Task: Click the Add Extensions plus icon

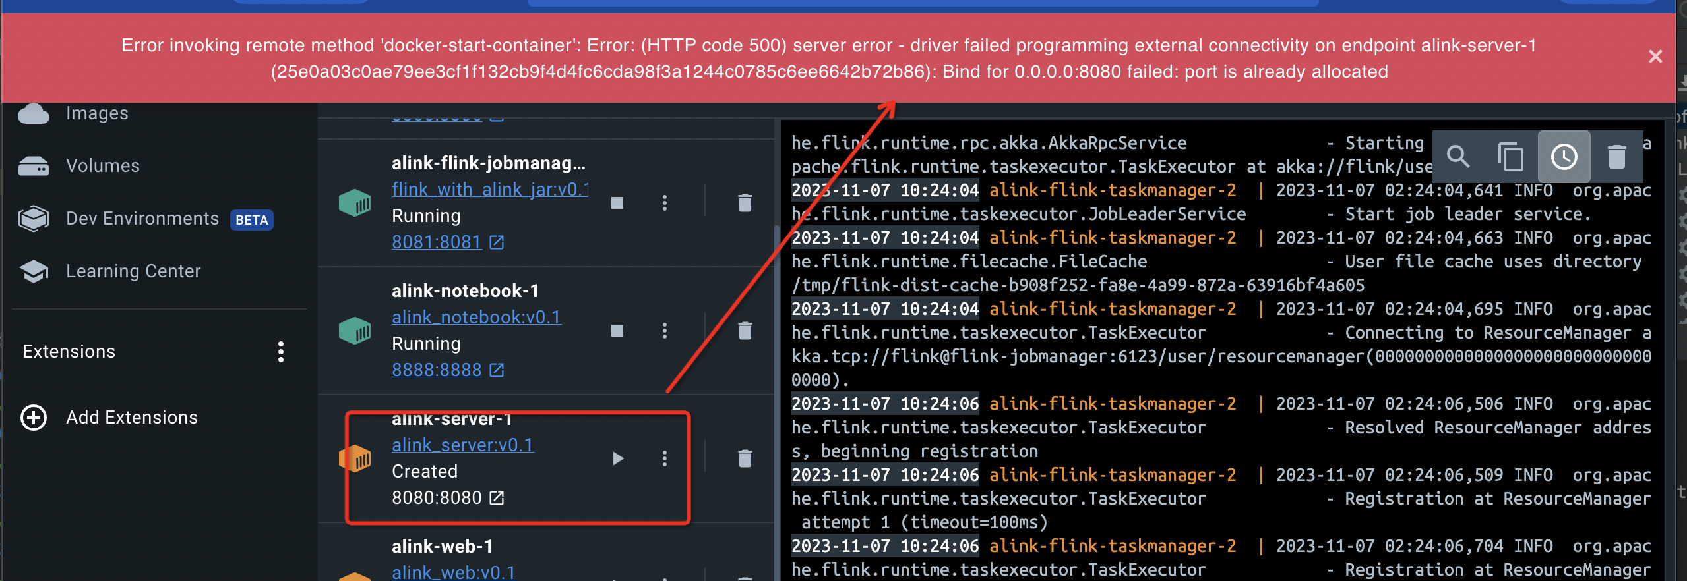Action: pos(34,418)
